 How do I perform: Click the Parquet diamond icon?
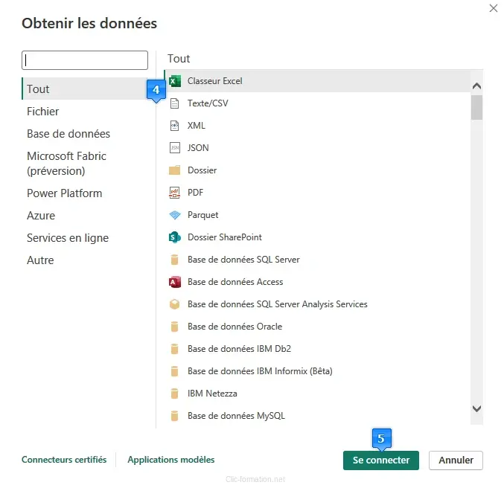[175, 215]
